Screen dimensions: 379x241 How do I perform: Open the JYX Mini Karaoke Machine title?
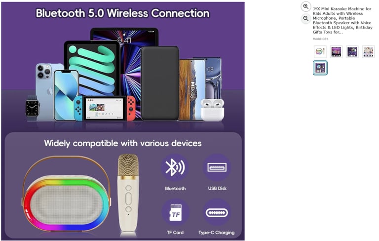point(342,20)
